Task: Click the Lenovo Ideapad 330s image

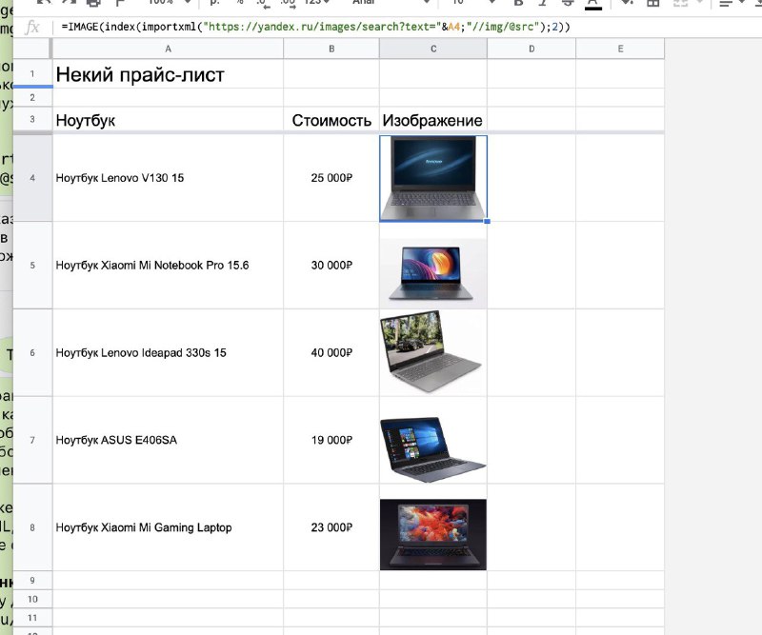Action: click(432, 351)
